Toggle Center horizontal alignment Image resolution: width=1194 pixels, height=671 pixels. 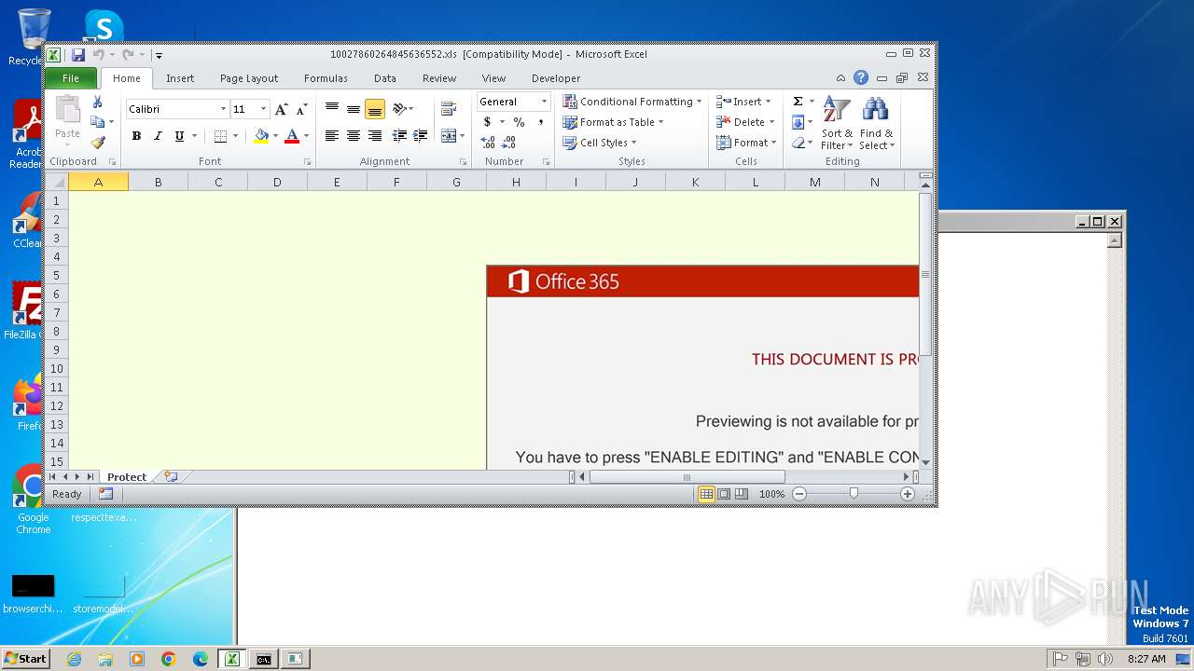(353, 136)
